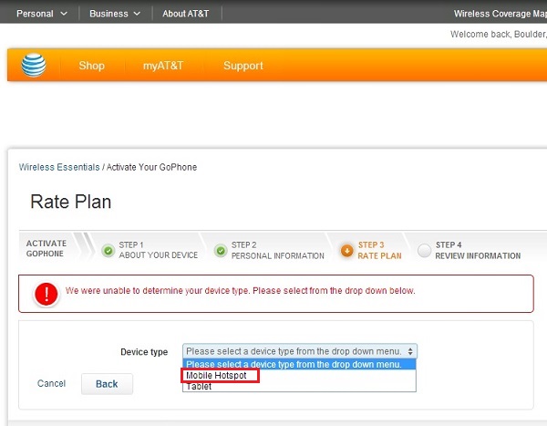This screenshot has width=547, height=426.
Task: Click the Step 2 green checkmark icon
Action: [x=221, y=250]
